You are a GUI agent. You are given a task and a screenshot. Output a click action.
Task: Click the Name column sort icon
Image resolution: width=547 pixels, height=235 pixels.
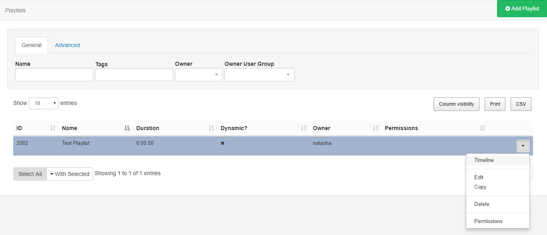tap(127, 128)
